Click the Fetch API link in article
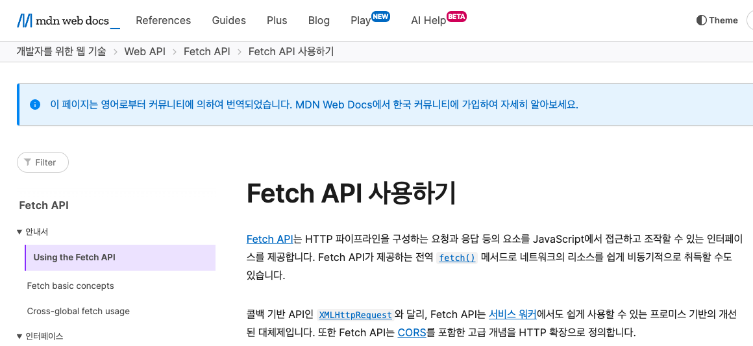The image size is (753, 346). pyautogui.click(x=269, y=239)
